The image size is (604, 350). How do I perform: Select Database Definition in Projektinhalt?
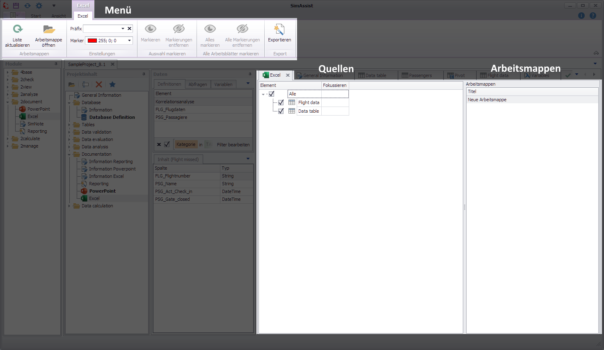112,117
